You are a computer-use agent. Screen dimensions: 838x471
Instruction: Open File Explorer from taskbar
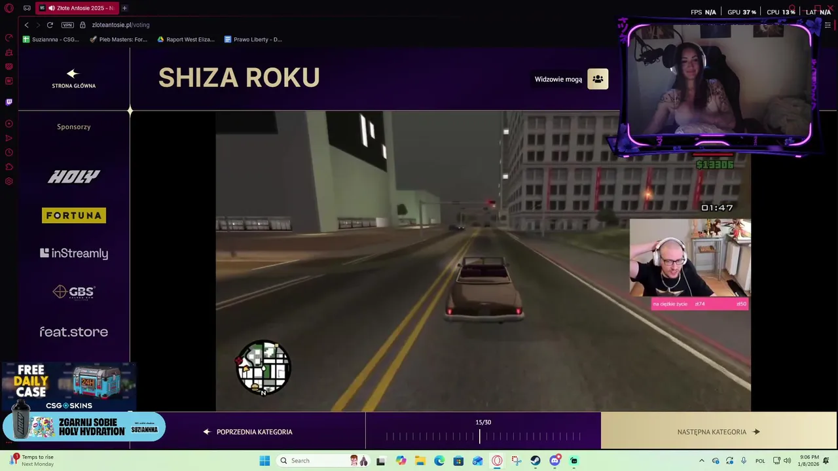(420, 461)
